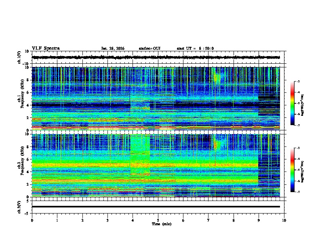Screen dimensions: 320x247
Task: Click the "-7" value on ch.2 color bar
Action: point(298,192)
